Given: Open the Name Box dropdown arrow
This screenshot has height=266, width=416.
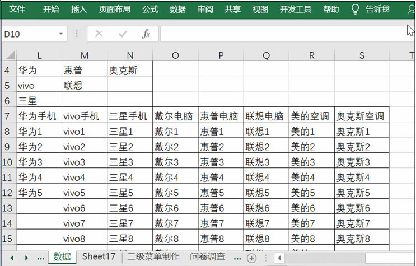Looking at the screenshot, I should pyautogui.click(x=61, y=34).
